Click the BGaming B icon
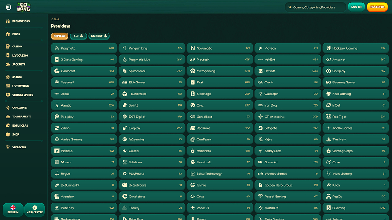This screenshot has height=220, width=392. click(328, 208)
